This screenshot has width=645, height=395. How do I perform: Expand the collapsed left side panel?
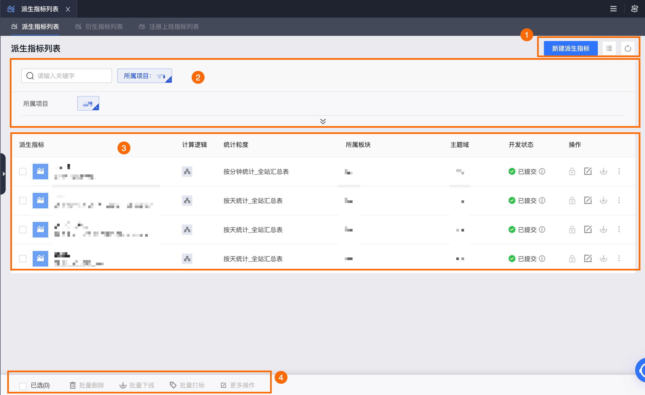pos(3,174)
